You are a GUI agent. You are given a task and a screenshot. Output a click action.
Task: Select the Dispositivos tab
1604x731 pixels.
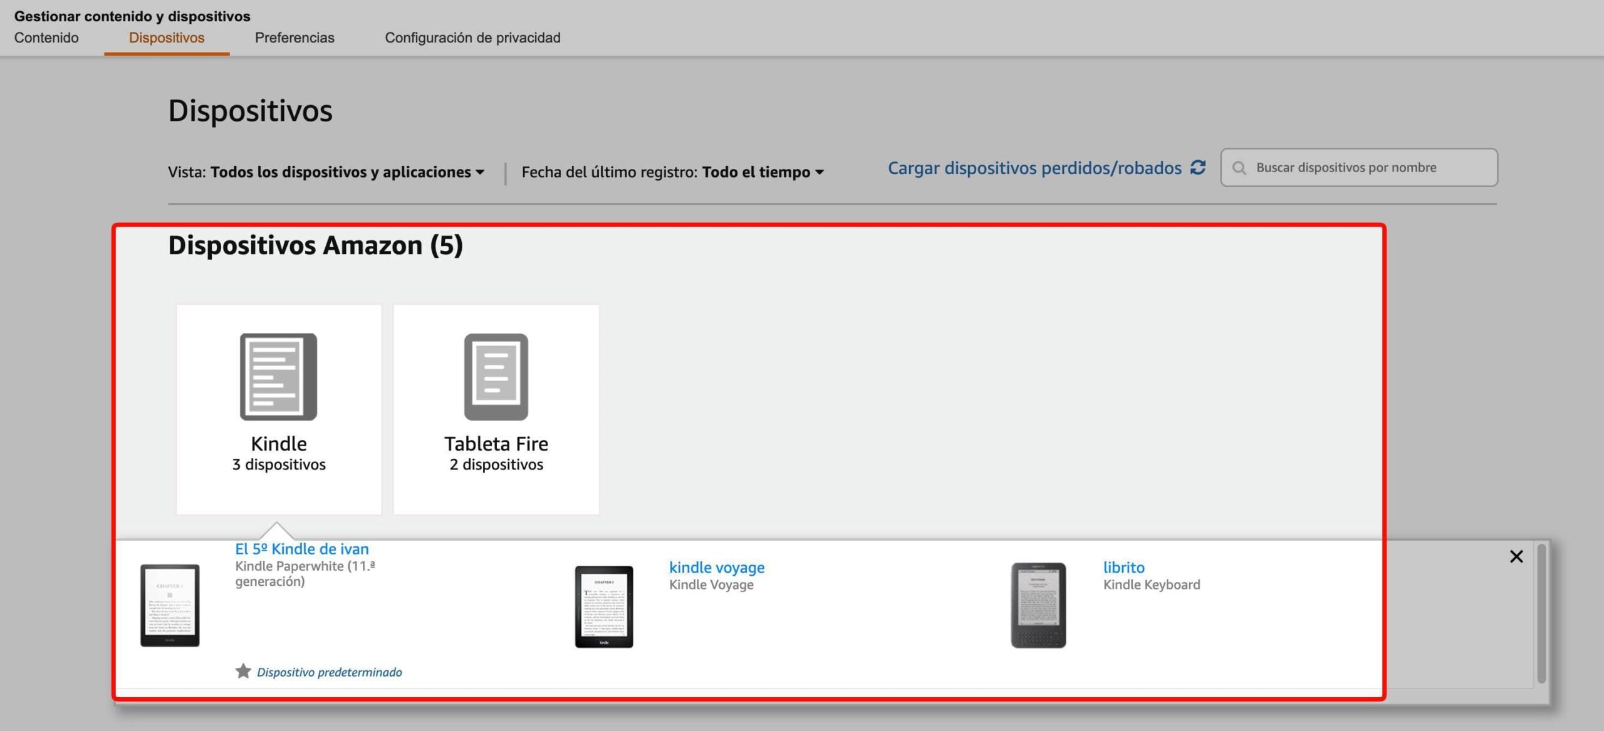167,38
